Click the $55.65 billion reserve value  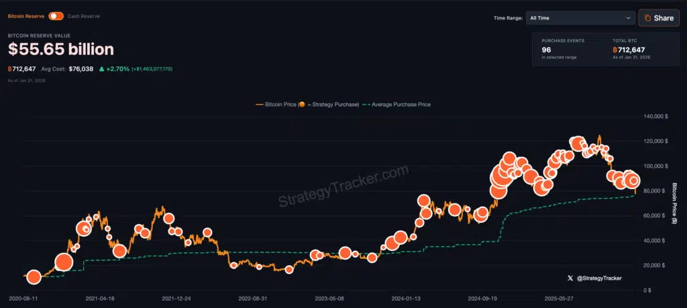click(60, 49)
